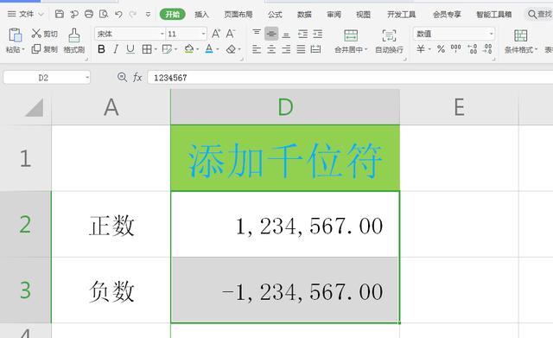Switch to the 公式 tab
This screenshot has width=553, height=338.
(x=275, y=15)
